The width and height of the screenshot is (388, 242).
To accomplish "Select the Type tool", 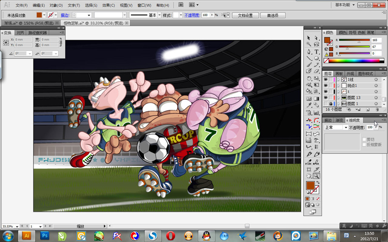I will 316,52.
